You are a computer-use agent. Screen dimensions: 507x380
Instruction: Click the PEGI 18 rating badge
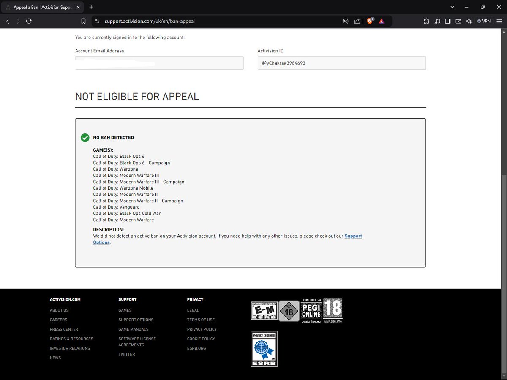point(333,310)
